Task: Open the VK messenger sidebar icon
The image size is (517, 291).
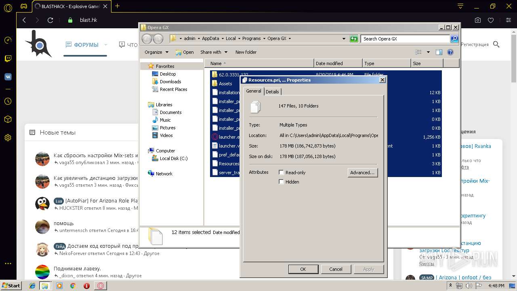Action: pyautogui.click(x=8, y=77)
